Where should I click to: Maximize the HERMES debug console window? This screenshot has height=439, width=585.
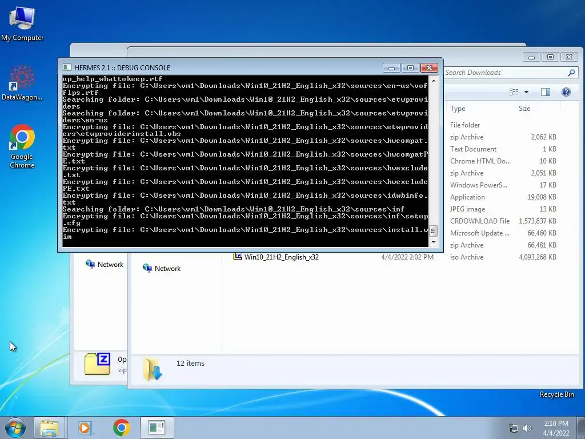click(x=410, y=68)
